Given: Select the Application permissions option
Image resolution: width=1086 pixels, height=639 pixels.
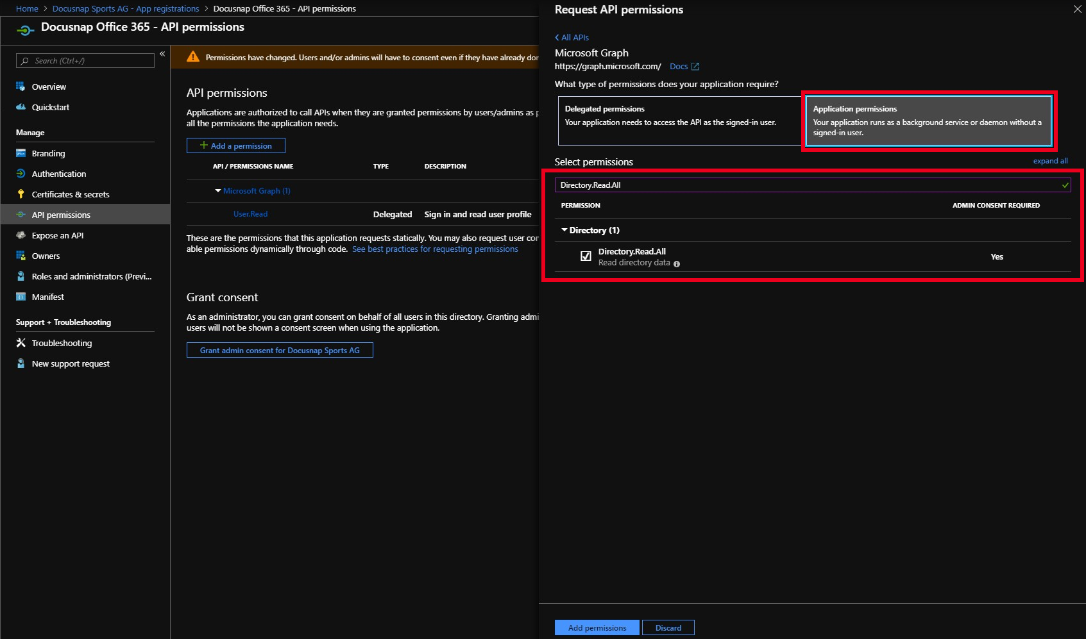Looking at the screenshot, I should click(929, 120).
